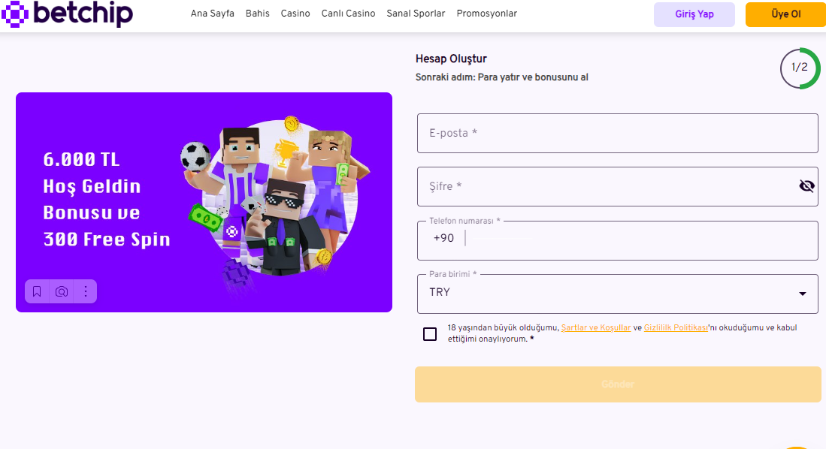Expand the Para birimi currency dropdown
This screenshot has width=826, height=449.
click(x=617, y=294)
